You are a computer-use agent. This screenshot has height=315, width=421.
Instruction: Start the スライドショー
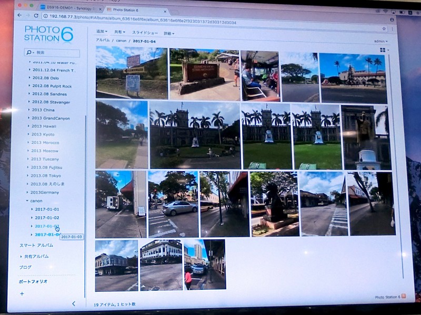[x=145, y=33]
